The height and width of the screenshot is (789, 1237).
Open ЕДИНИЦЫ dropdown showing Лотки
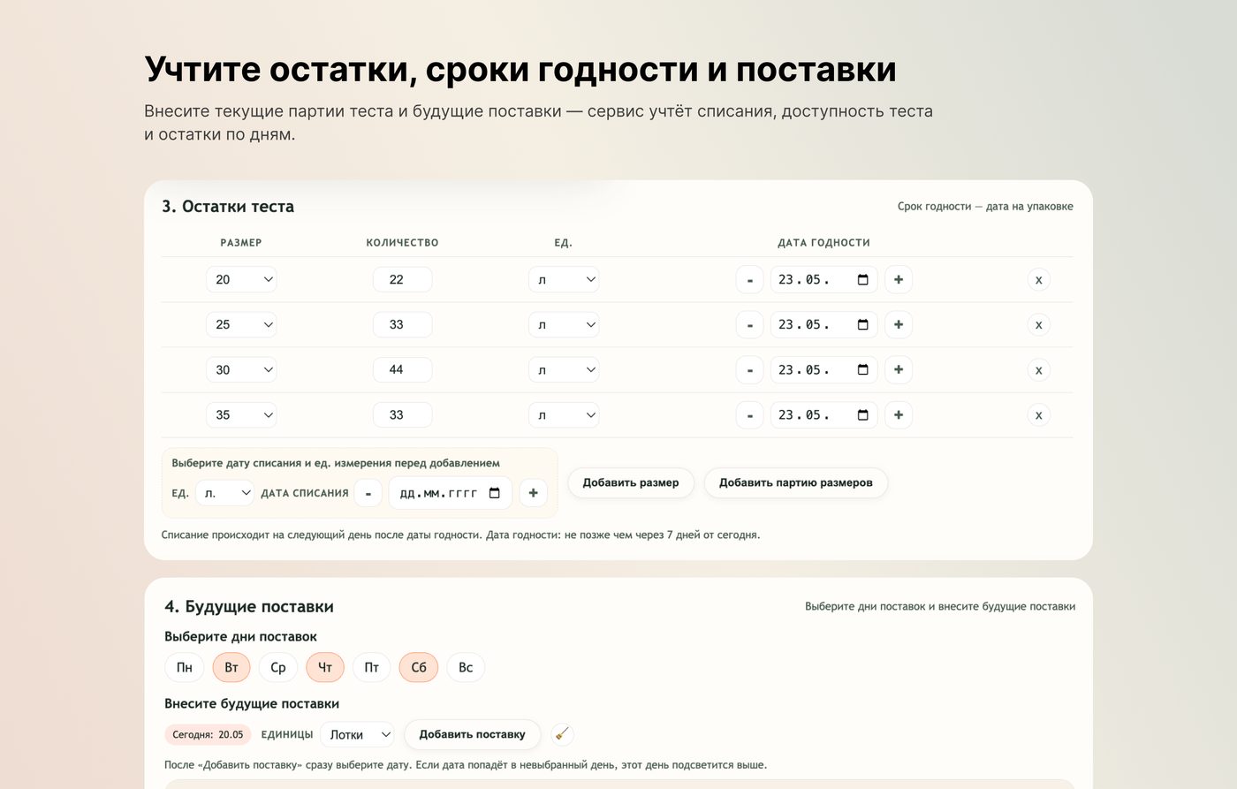pyautogui.click(x=357, y=734)
